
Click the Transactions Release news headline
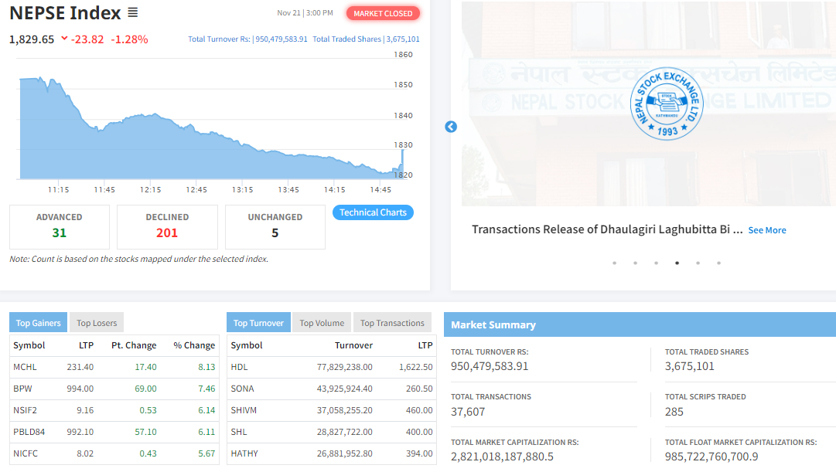coord(607,229)
